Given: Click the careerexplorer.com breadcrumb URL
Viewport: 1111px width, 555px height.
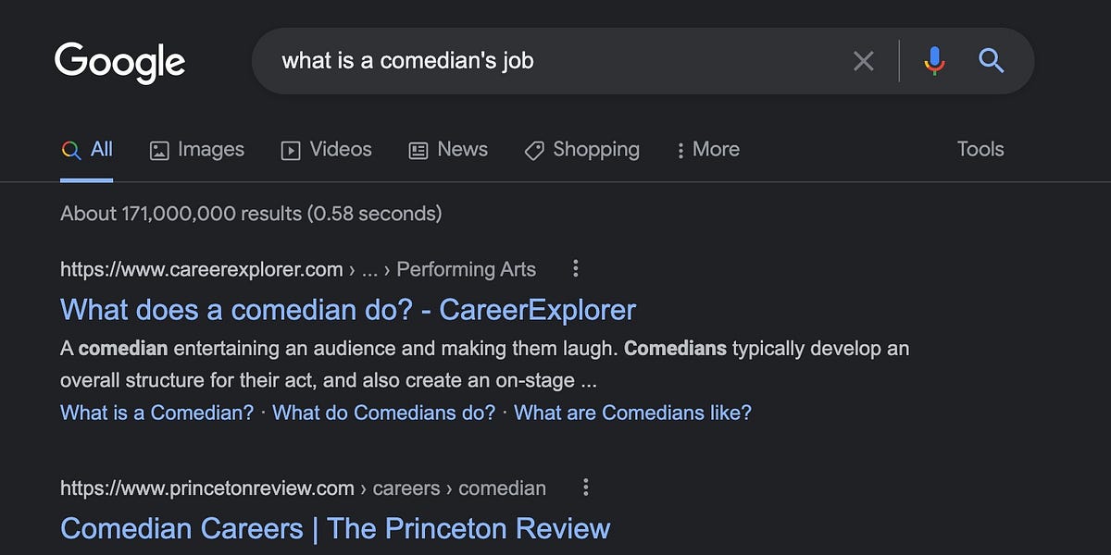Looking at the screenshot, I should click(x=201, y=268).
